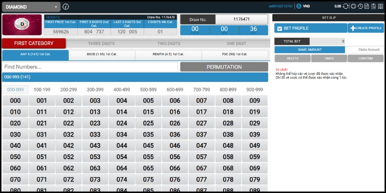This screenshot has width=386, height=193.
Task: Click the refresh balance icon
Action: coord(345,6)
